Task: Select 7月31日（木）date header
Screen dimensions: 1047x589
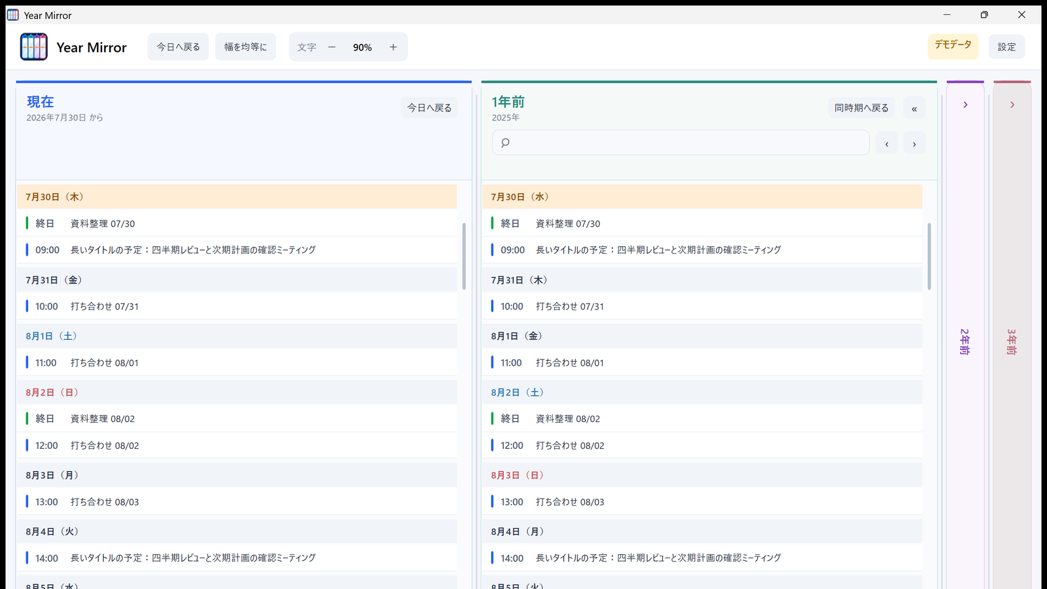Action: 702,280
